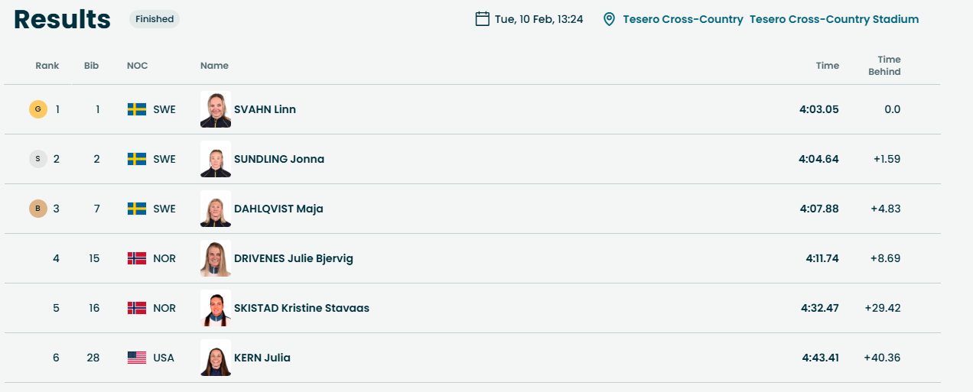This screenshot has height=392, width=973.
Task: Click the Finished status badge
Action: click(155, 19)
